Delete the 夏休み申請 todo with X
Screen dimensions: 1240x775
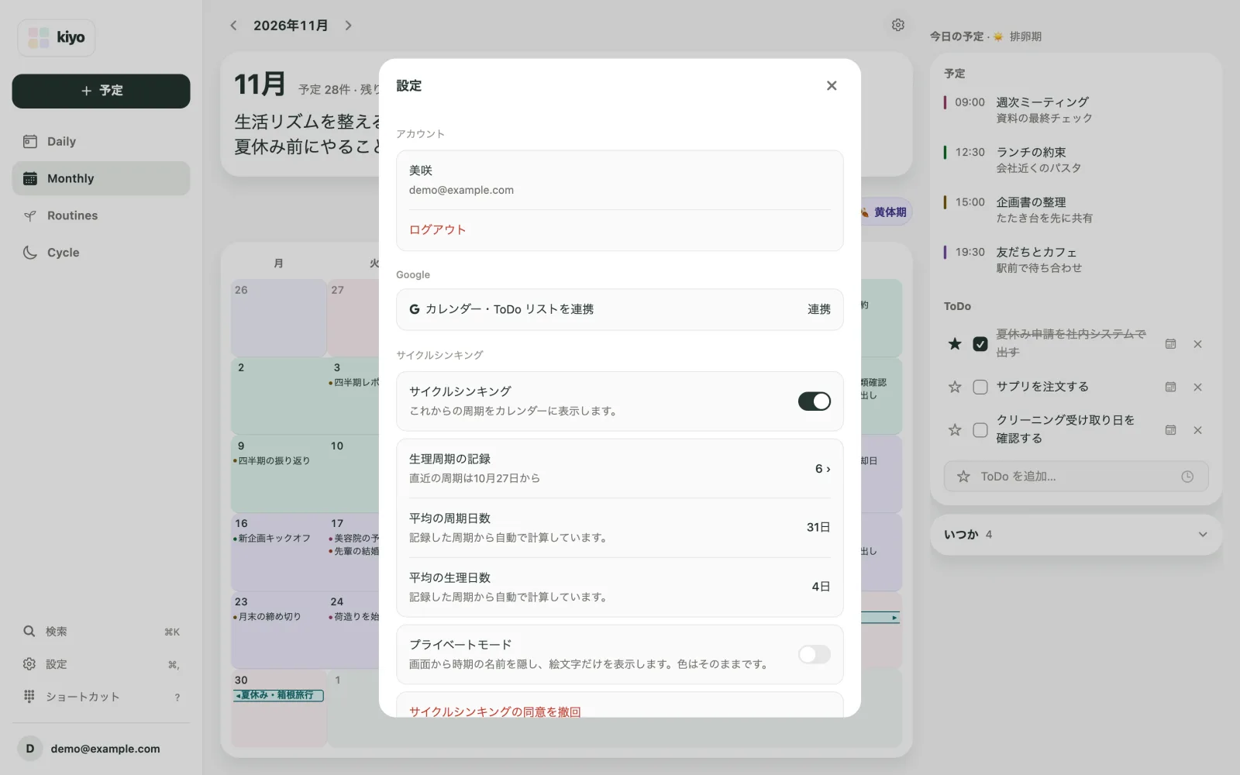point(1197,344)
